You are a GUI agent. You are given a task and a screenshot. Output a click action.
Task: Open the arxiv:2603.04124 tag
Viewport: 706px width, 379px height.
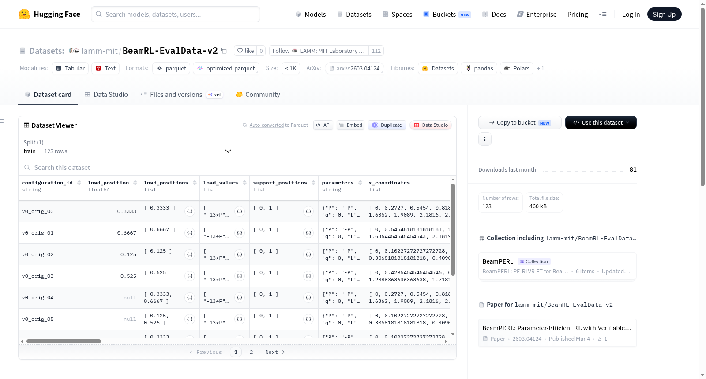tap(354, 68)
